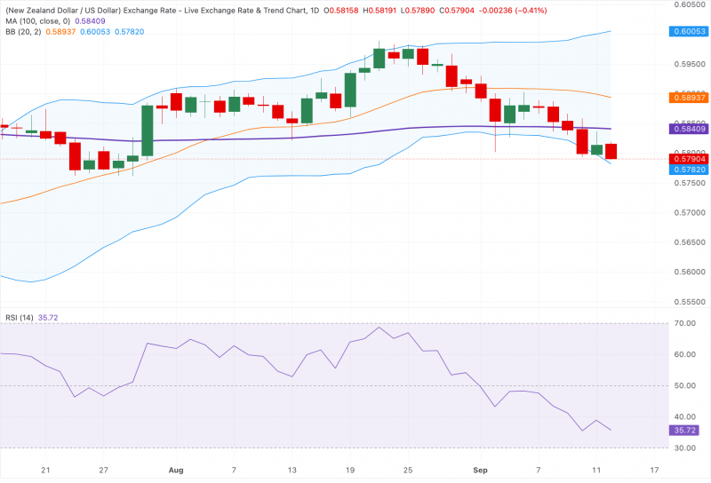
Task: Select the MA (100, close, 0) indicator legend
Action: click(38, 20)
